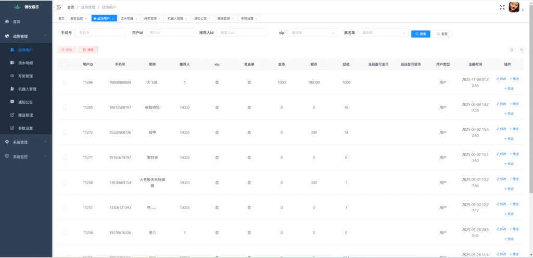Click phone number 13676604154
533x258 pixels.
pos(120,183)
